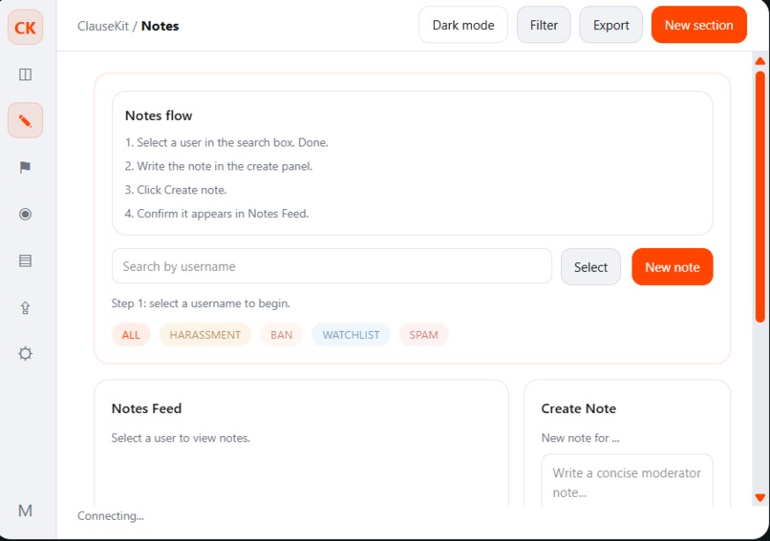Select the ALL filter chip
770x541 pixels.
[x=131, y=335]
